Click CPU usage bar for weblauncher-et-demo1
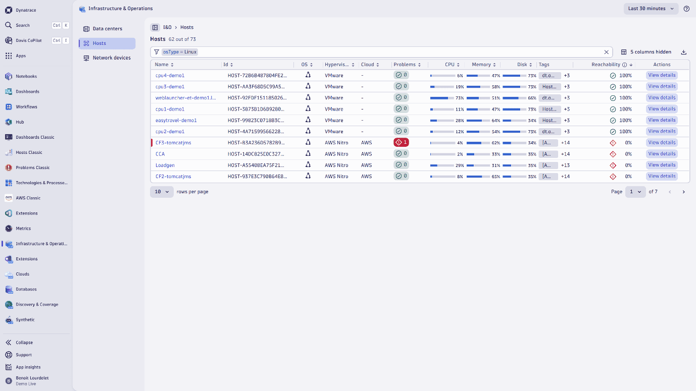The height and width of the screenshot is (391, 696). 442,98
